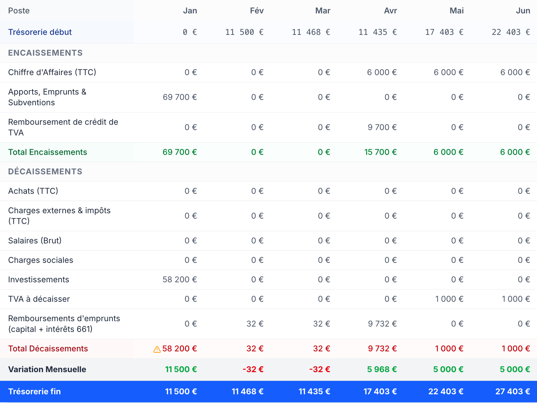Select Charges externes & impôts (TTC) label
Image resolution: width=537 pixels, height=403 pixels.
tap(59, 216)
